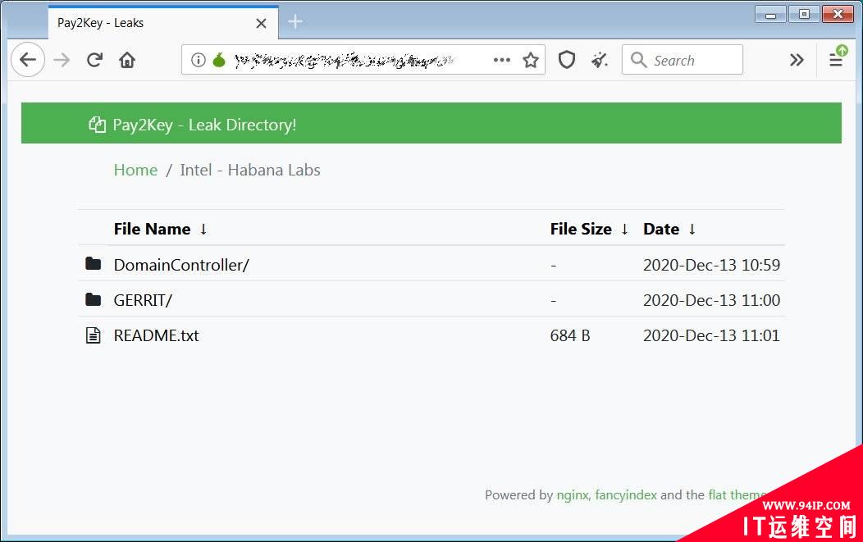The image size is (863, 542).
Task: Open README.txt file
Action: 157,335
